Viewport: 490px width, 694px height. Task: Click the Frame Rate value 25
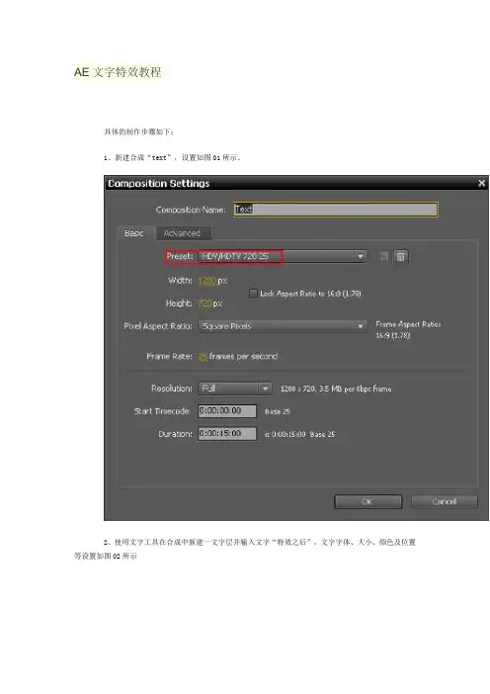(203, 357)
